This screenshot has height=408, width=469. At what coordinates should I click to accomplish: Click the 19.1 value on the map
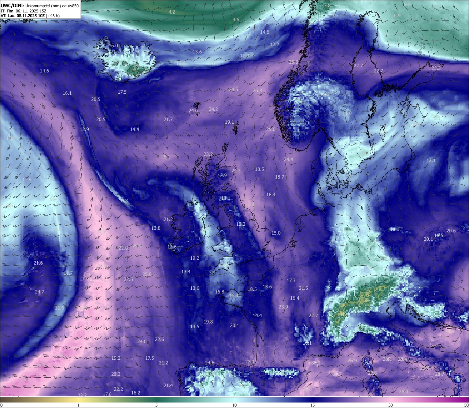[229, 122]
